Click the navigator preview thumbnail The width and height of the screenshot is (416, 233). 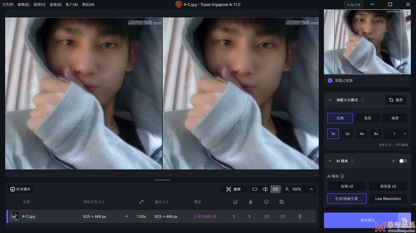tap(367, 42)
